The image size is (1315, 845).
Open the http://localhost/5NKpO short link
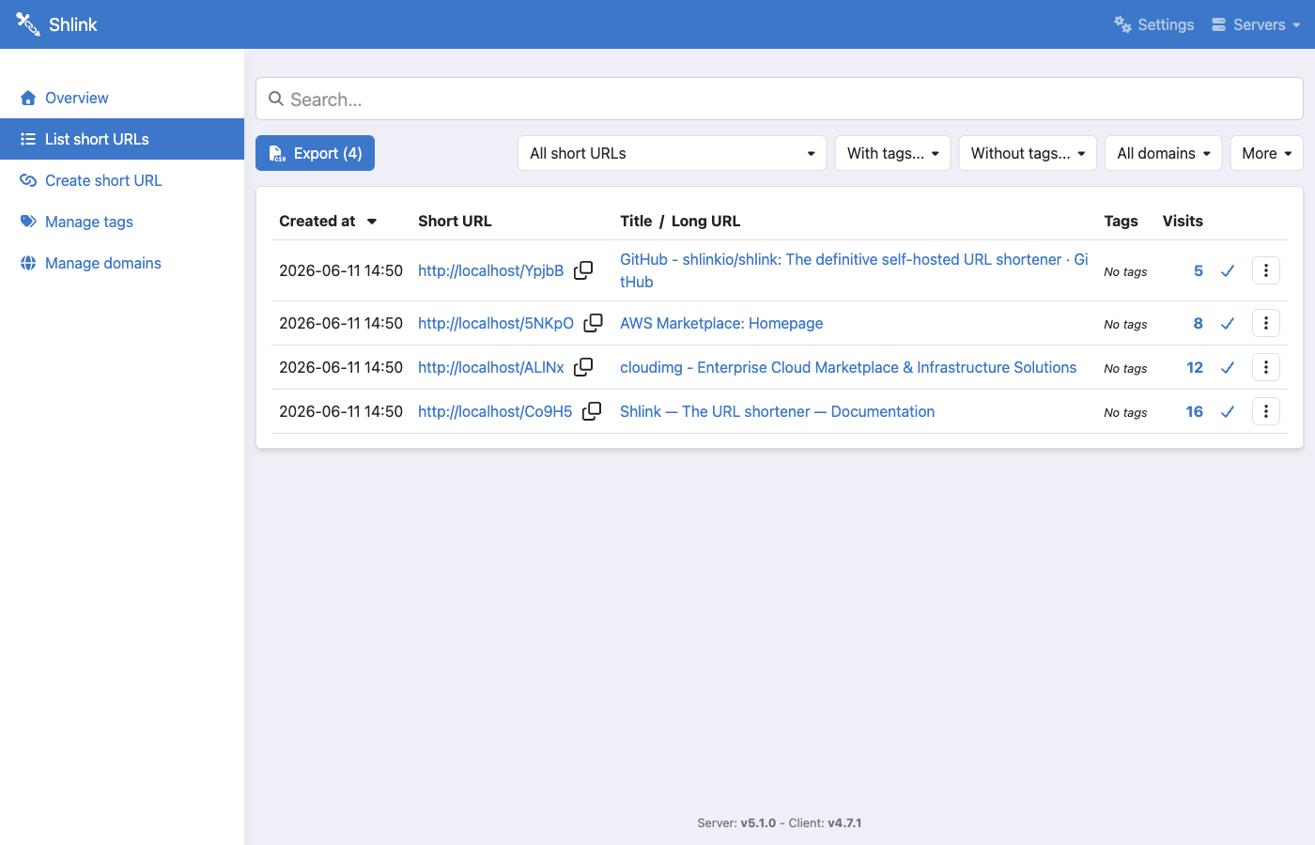point(496,323)
